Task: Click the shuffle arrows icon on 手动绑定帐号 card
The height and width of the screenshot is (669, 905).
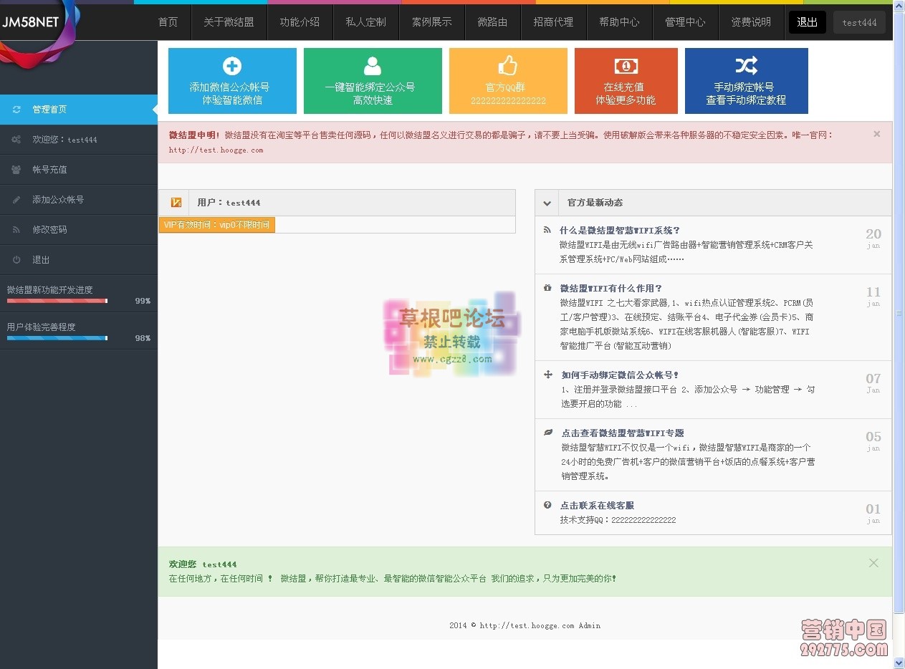Action: (747, 66)
